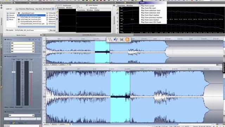Open Spectrometer Functions menu

pyautogui.click(x=121, y=6)
